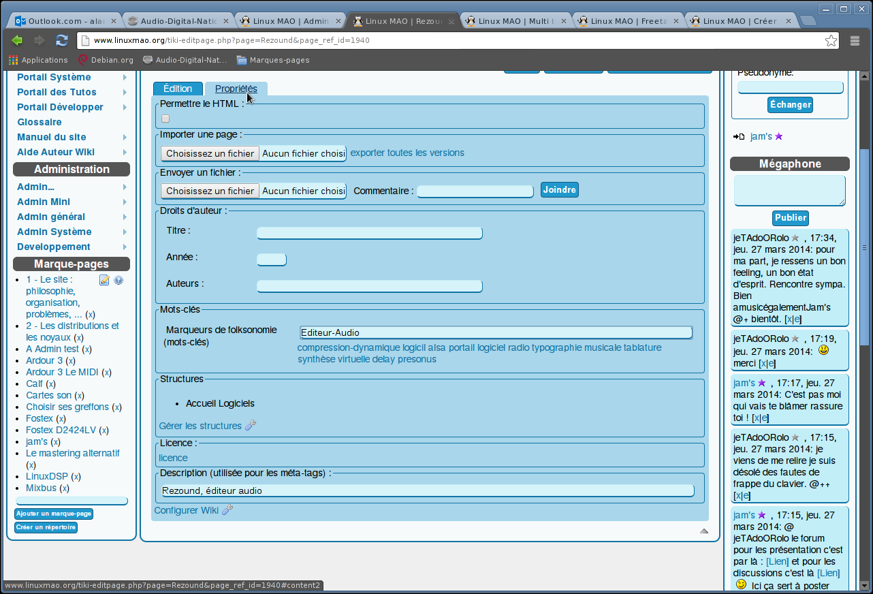
Task: Click the wrench icon next to Configurer Wiki
Action: pos(227,510)
